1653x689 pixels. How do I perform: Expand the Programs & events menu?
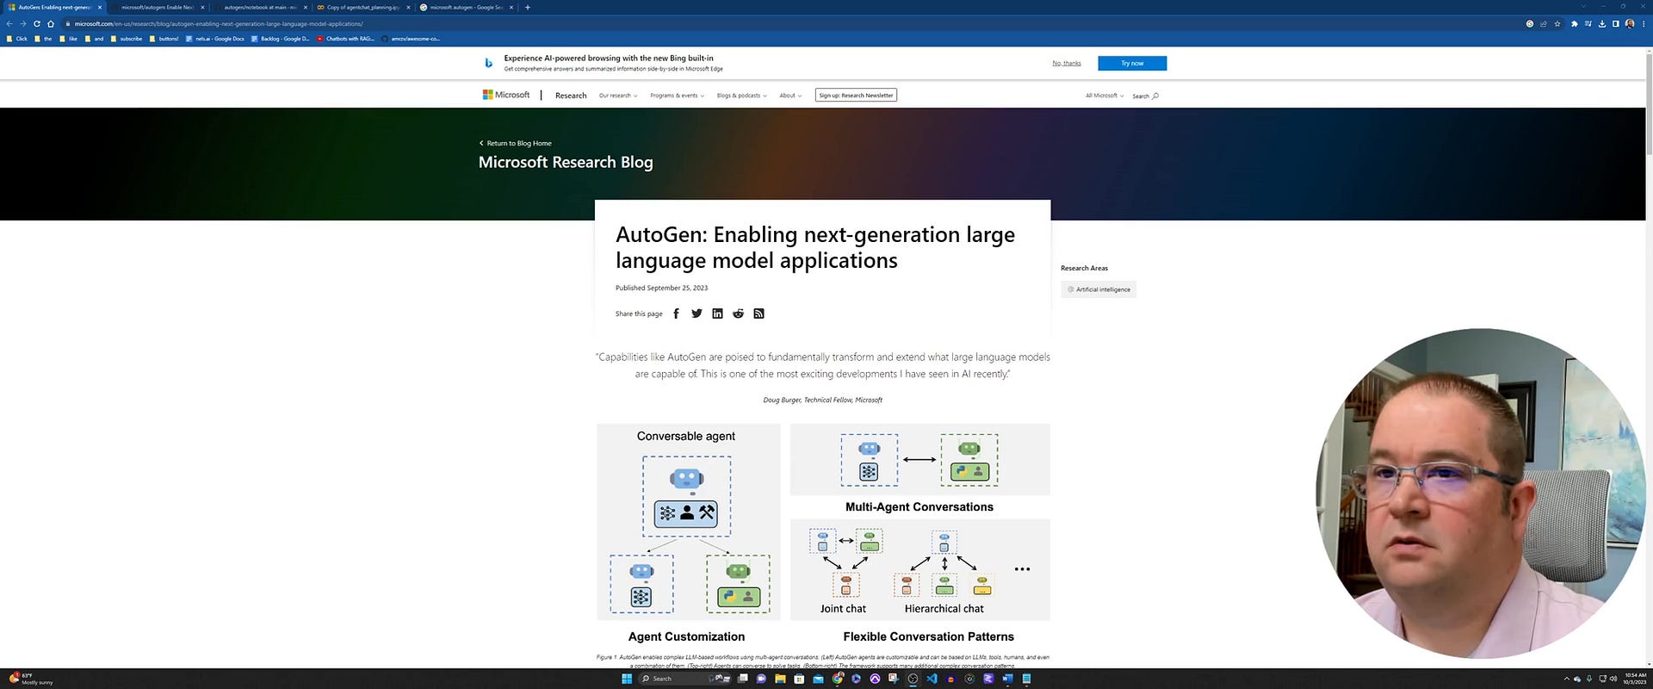click(677, 96)
